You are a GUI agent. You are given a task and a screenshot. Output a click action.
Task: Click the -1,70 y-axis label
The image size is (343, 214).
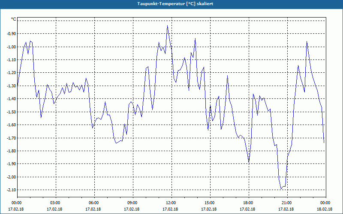pos(11,138)
